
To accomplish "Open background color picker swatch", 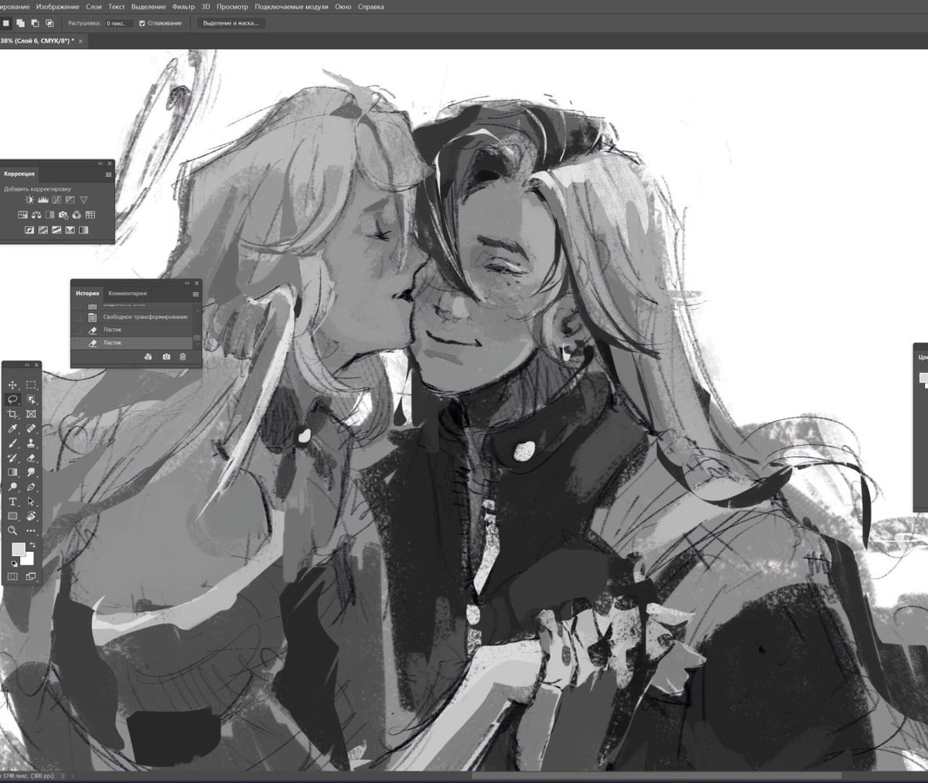I will [29, 560].
